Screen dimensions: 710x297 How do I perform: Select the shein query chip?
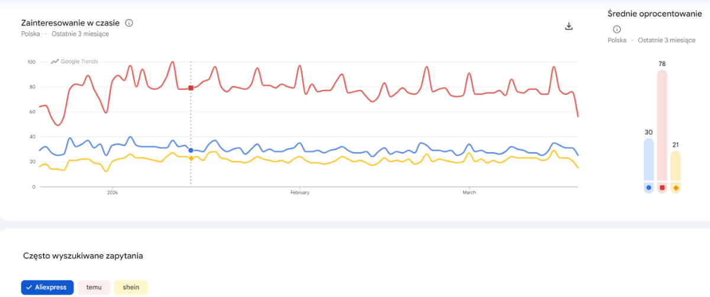pyautogui.click(x=131, y=288)
